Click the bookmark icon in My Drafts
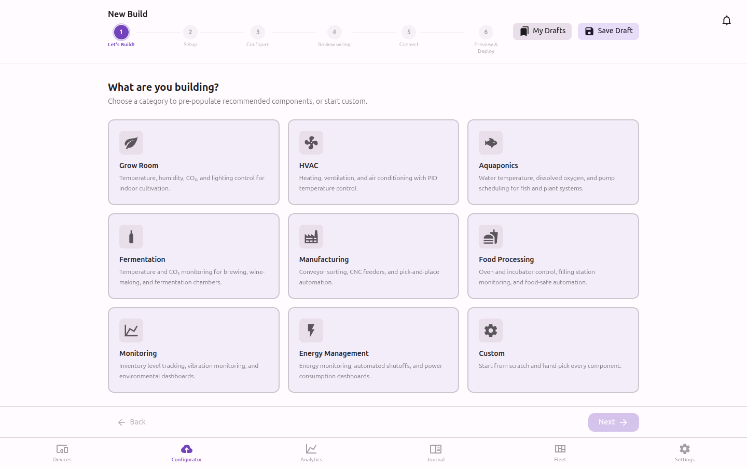 (x=524, y=31)
